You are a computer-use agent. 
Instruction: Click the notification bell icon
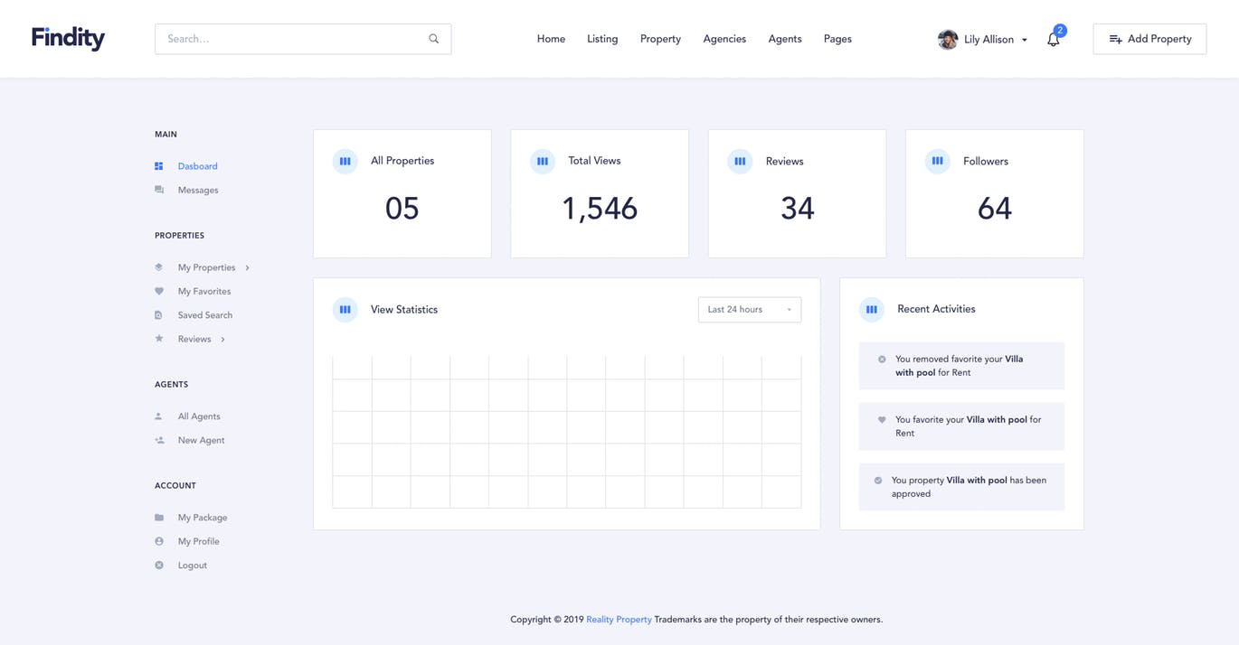coord(1052,39)
